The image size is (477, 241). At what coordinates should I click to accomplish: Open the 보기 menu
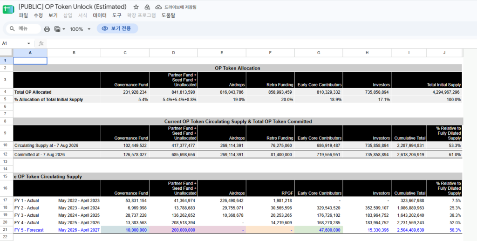(53, 15)
